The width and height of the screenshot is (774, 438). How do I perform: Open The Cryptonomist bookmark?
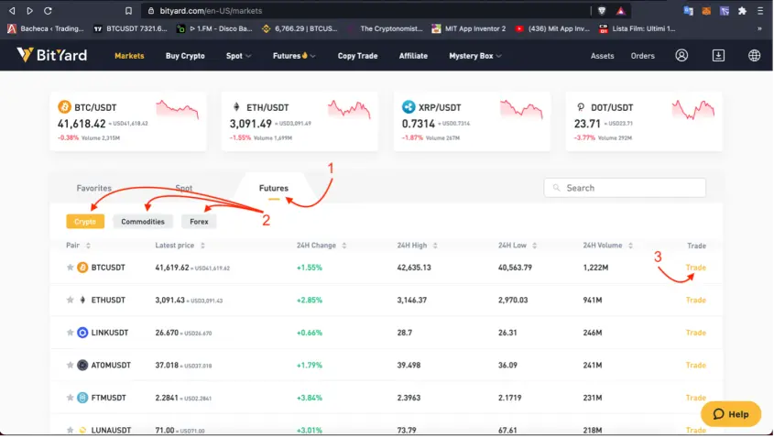coord(386,28)
